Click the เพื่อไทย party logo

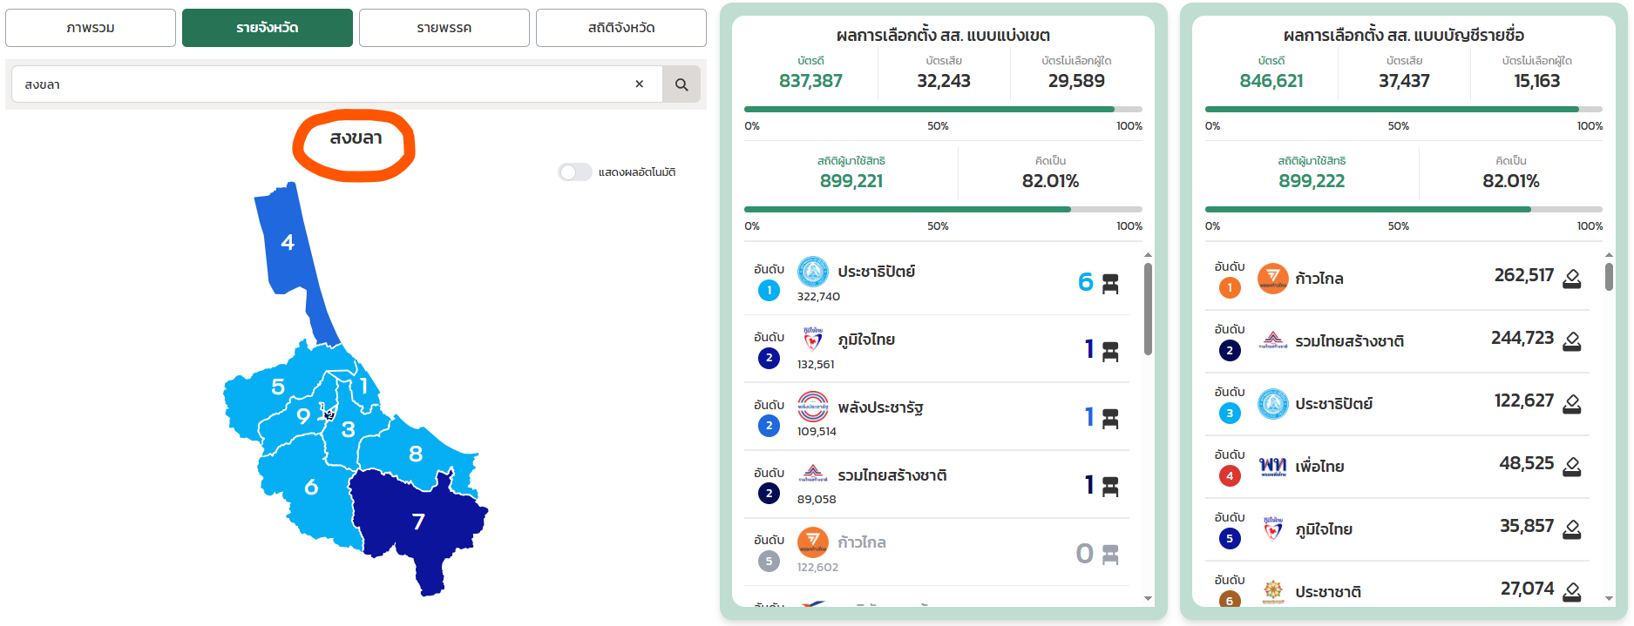[1272, 467]
